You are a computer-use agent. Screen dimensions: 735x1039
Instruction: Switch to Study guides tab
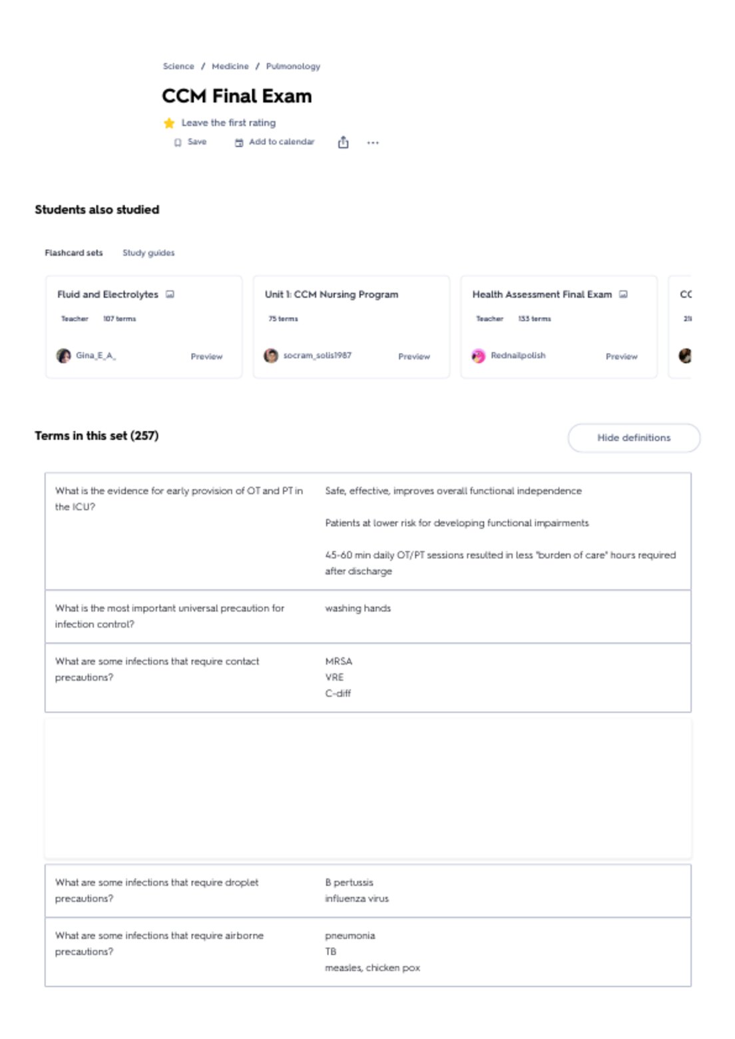pos(148,253)
